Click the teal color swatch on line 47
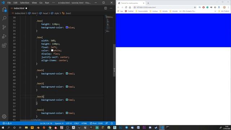Screen dimensions: 231x130 [67, 73]
